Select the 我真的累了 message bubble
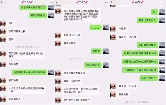Screen dimensions: 166x105 tap(70, 43)
